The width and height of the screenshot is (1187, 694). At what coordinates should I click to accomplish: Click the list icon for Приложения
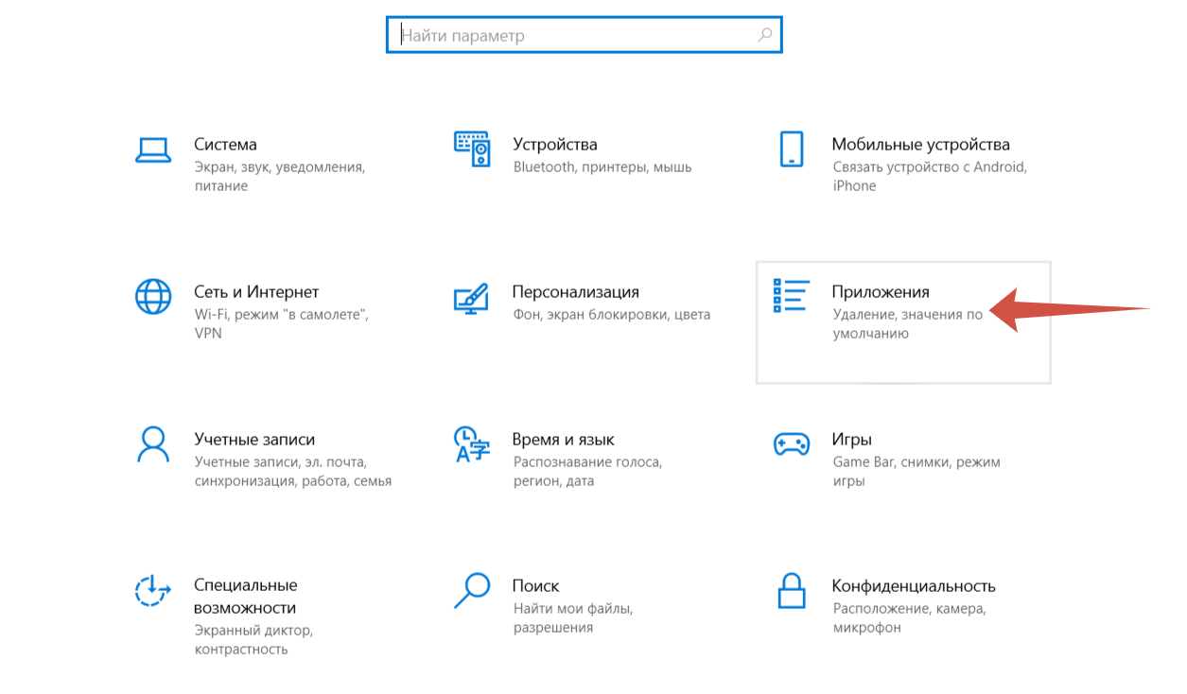pos(791,296)
